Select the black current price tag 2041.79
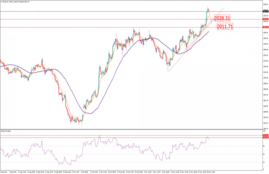 [x=265, y=11]
